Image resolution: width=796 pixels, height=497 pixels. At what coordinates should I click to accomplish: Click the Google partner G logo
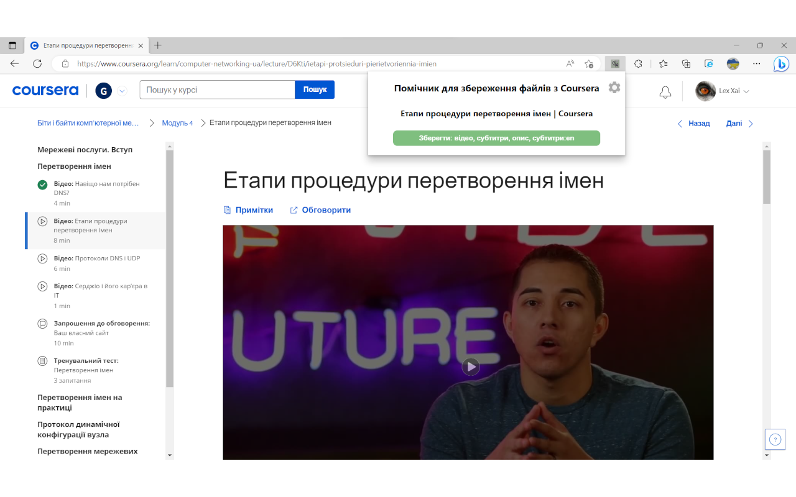(103, 91)
